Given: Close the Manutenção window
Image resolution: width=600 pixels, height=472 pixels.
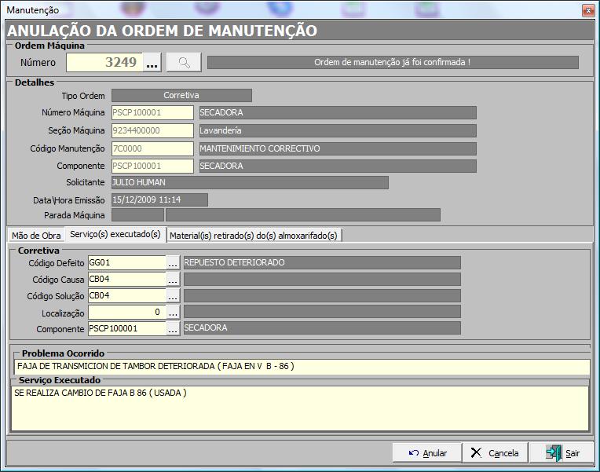Looking at the screenshot, I should tap(587, 10).
